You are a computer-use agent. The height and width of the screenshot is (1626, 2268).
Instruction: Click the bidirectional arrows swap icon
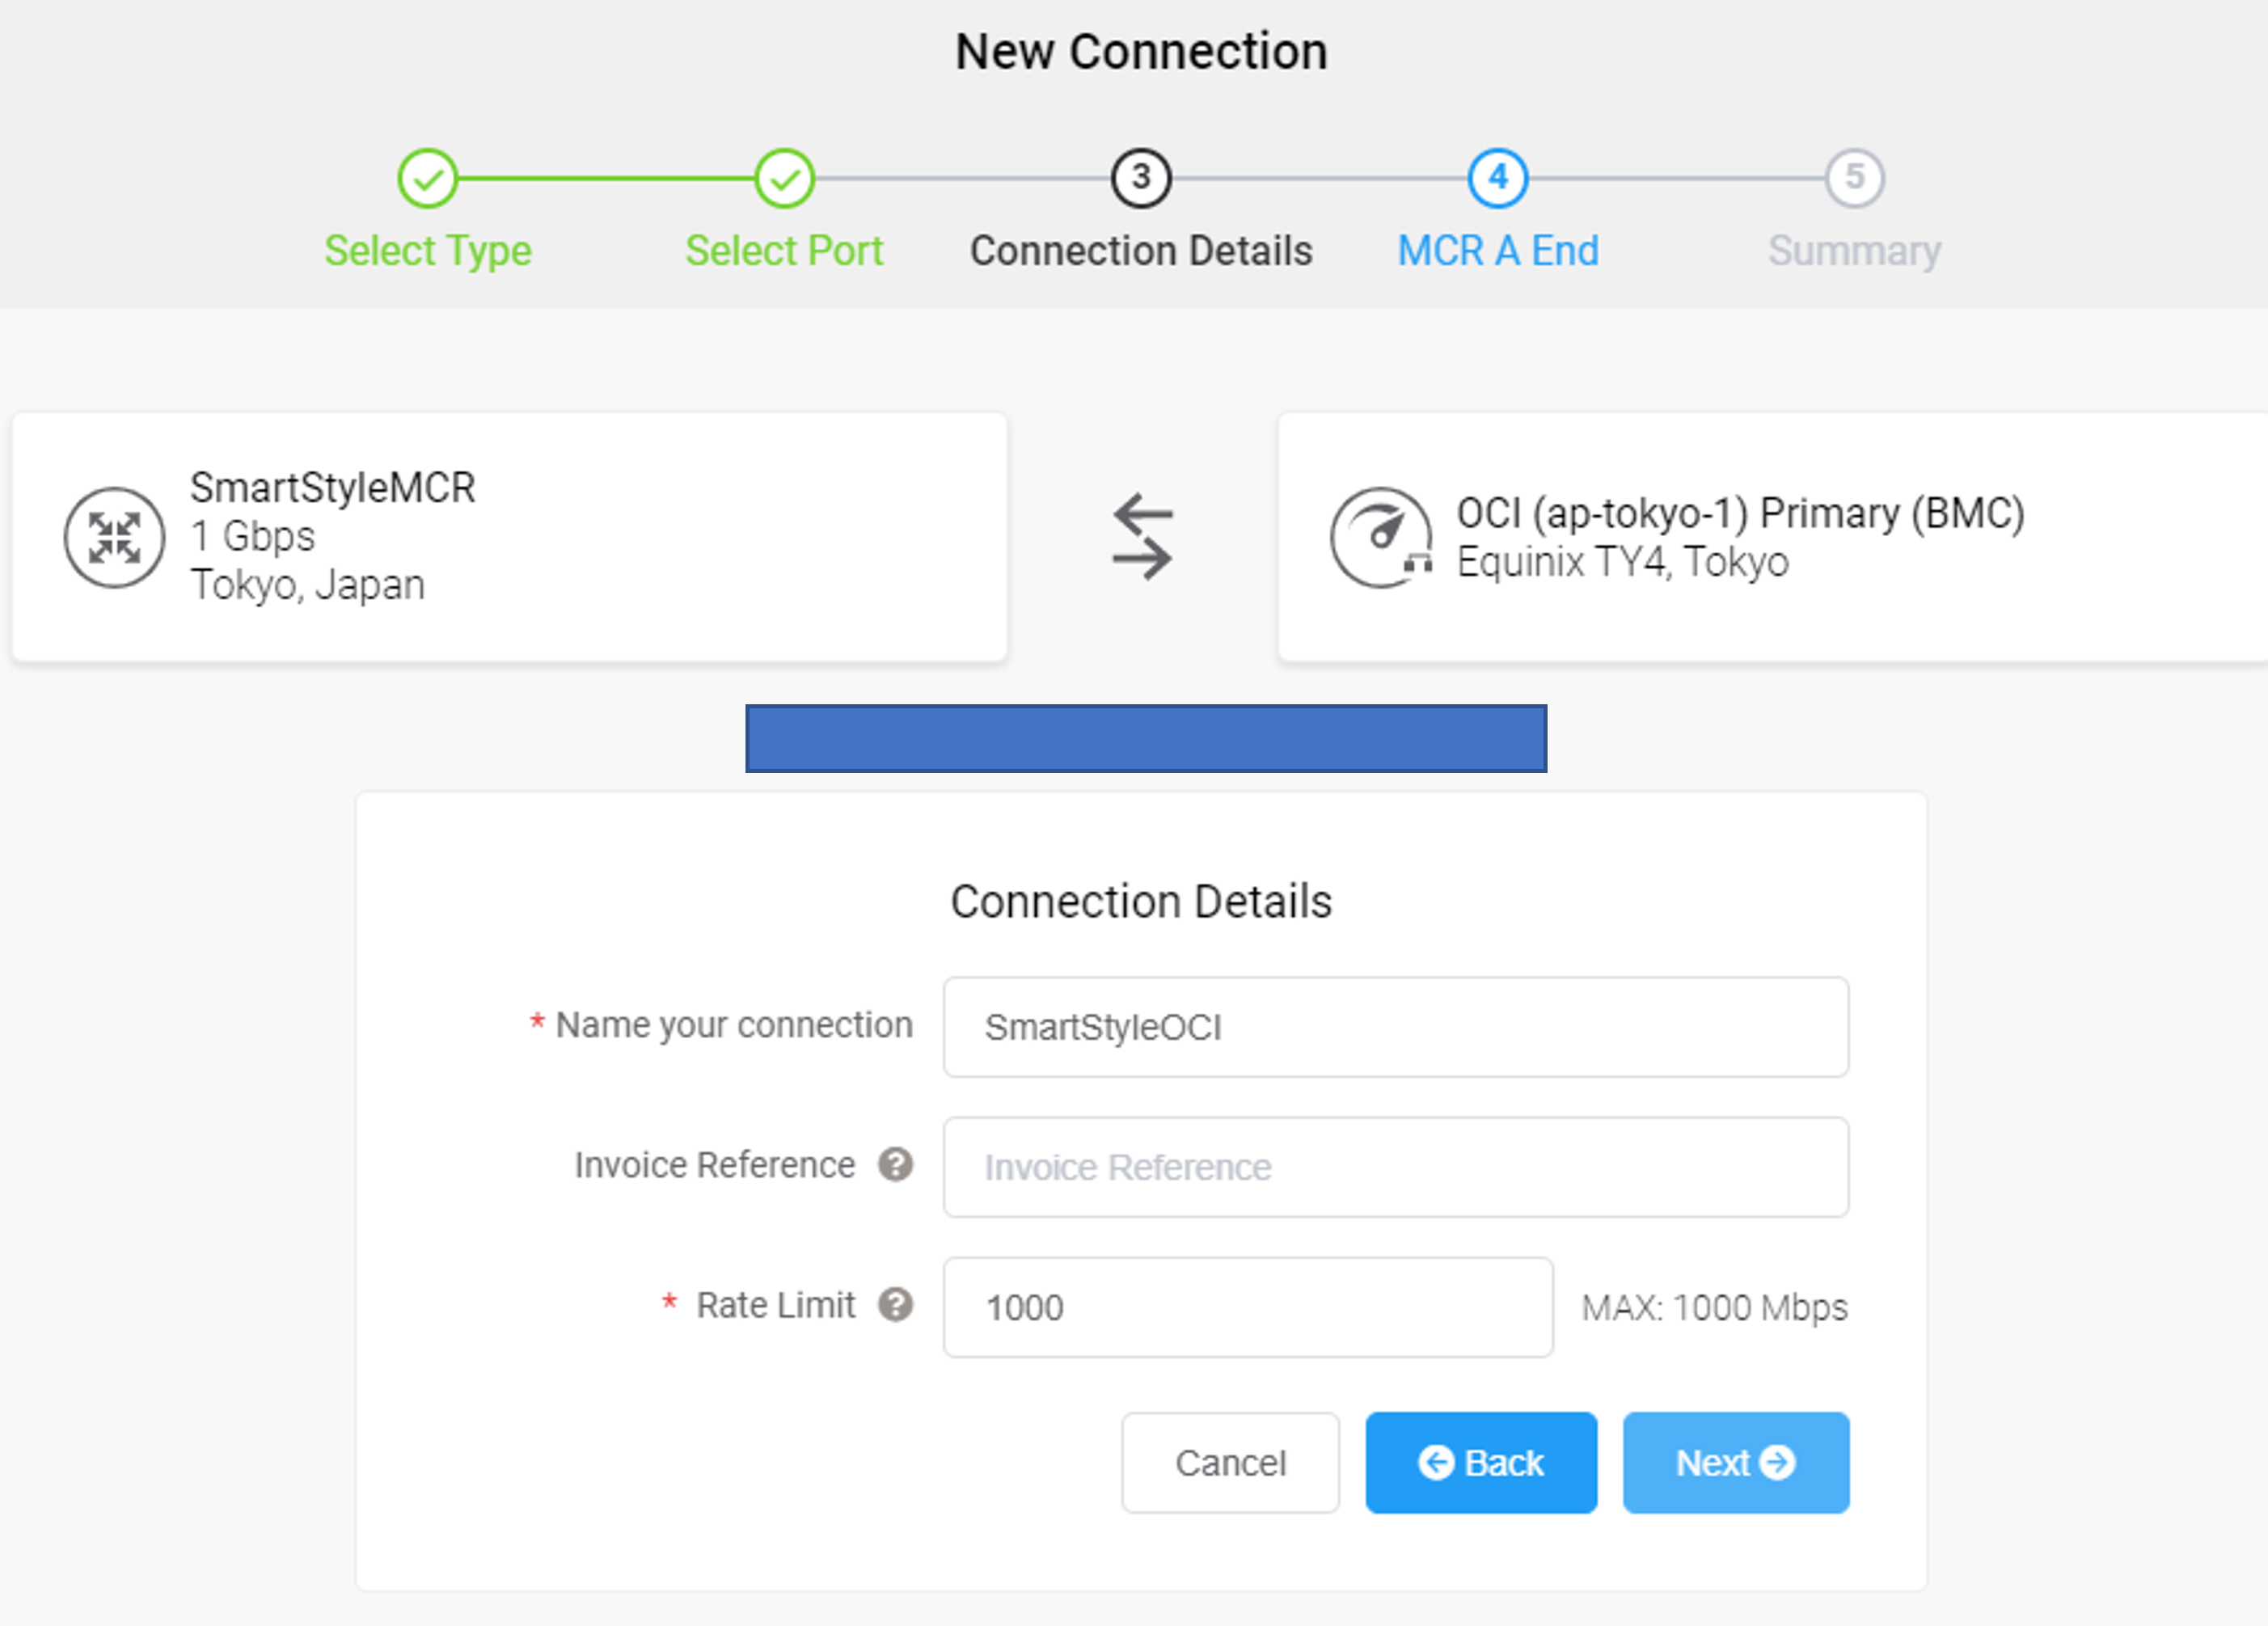point(1142,537)
